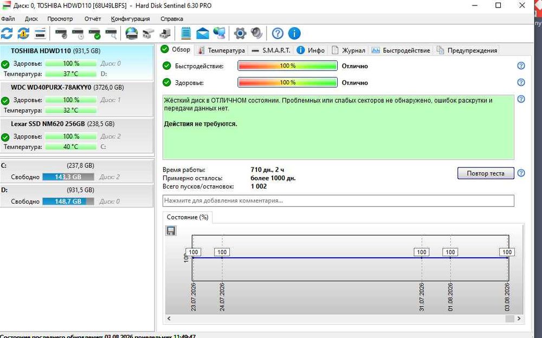Click the 31.07.2026 chart data point label
Screen dimensions: 542x338
pyautogui.click(x=421, y=252)
